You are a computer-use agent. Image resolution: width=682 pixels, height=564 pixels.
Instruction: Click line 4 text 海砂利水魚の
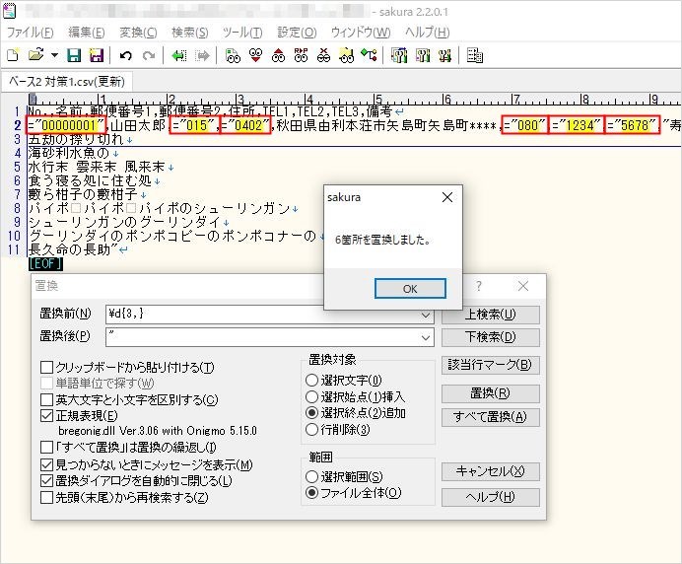point(69,153)
